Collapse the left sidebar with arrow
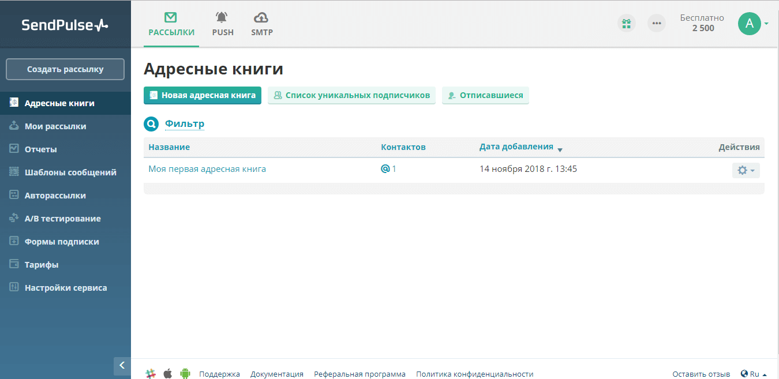Image resolution: width=779 pixels, height=379 pixels. (x=122, y=365)
